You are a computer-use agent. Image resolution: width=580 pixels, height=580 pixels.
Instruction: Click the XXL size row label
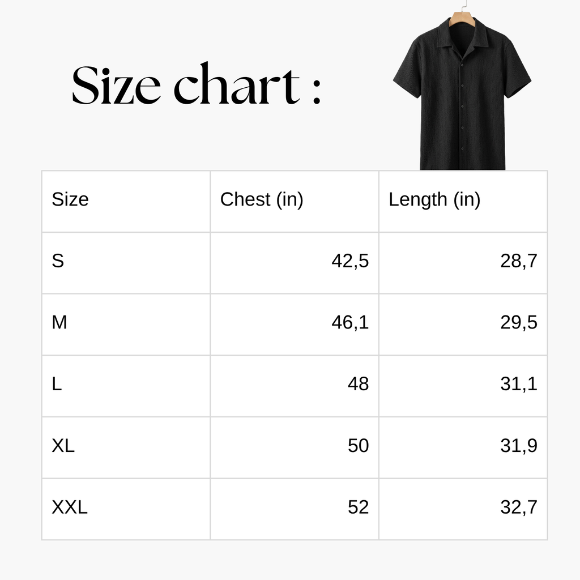pos(70,507)
